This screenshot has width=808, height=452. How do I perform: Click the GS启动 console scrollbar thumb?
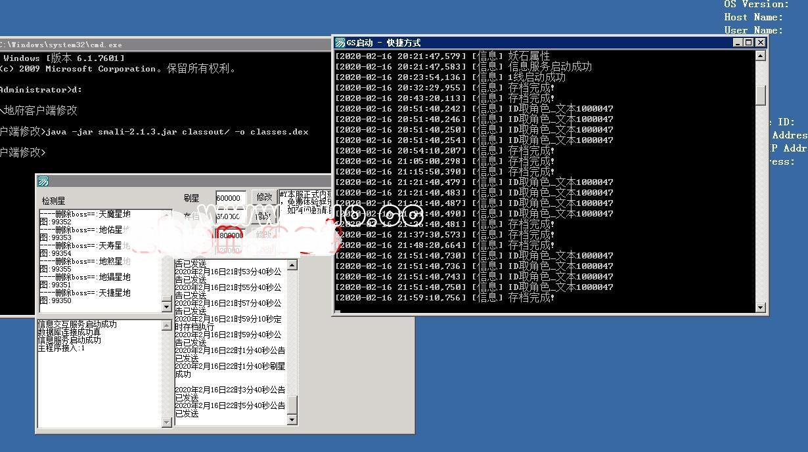[761, 95]
